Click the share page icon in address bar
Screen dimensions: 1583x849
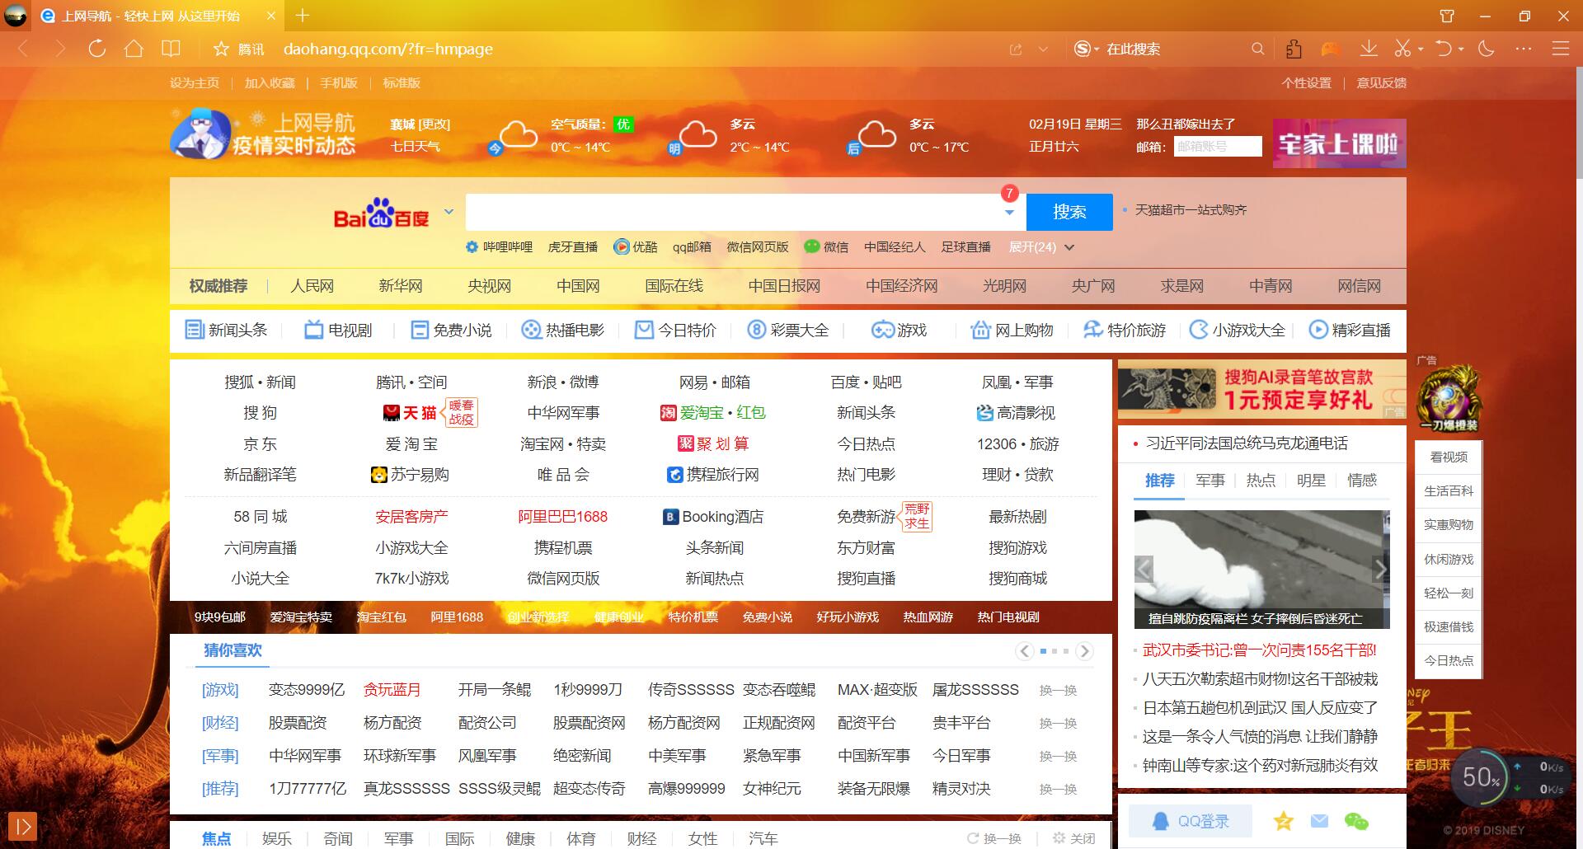click(1016, 49)
